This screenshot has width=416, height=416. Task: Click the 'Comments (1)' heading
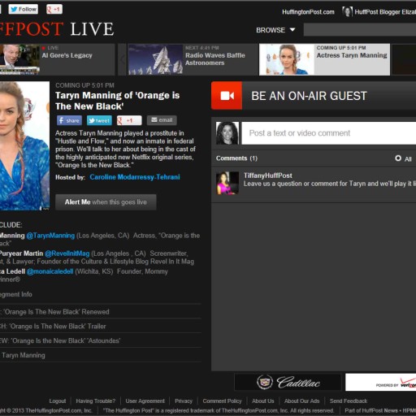pyautogui.click(x=236, y=158)
